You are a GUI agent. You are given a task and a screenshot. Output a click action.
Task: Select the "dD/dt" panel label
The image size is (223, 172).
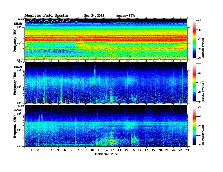[18, 67]
